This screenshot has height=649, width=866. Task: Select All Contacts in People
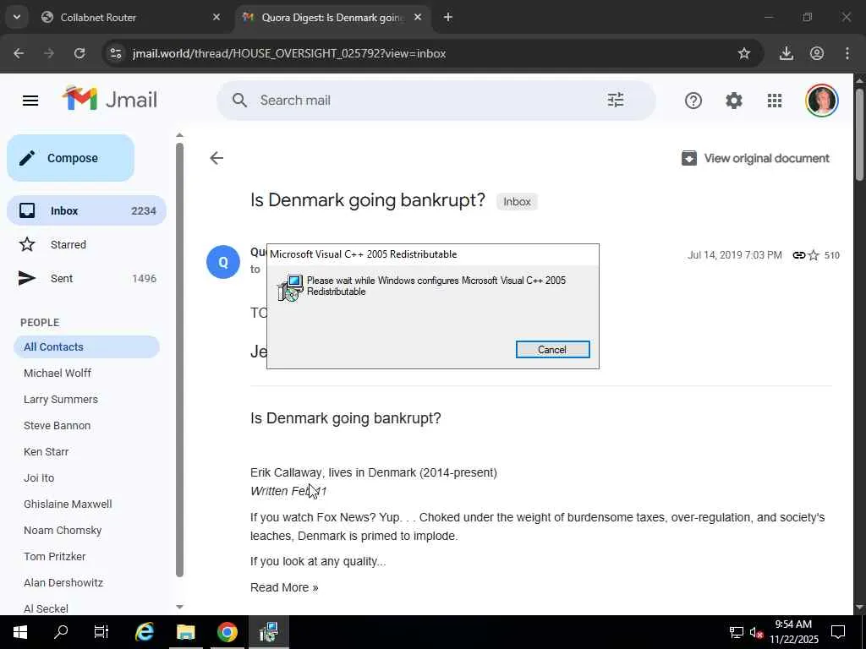tap(87, 347)
